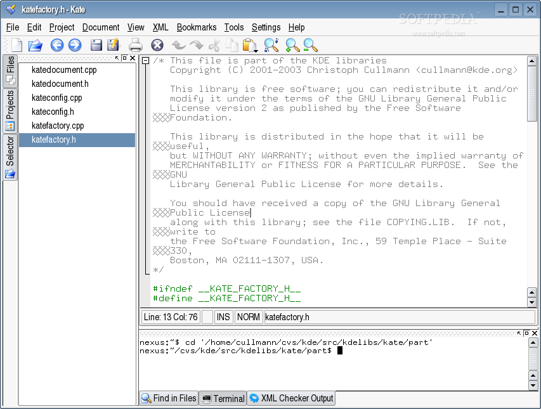Close the document with the round X icon

click(x=157, y=45)
